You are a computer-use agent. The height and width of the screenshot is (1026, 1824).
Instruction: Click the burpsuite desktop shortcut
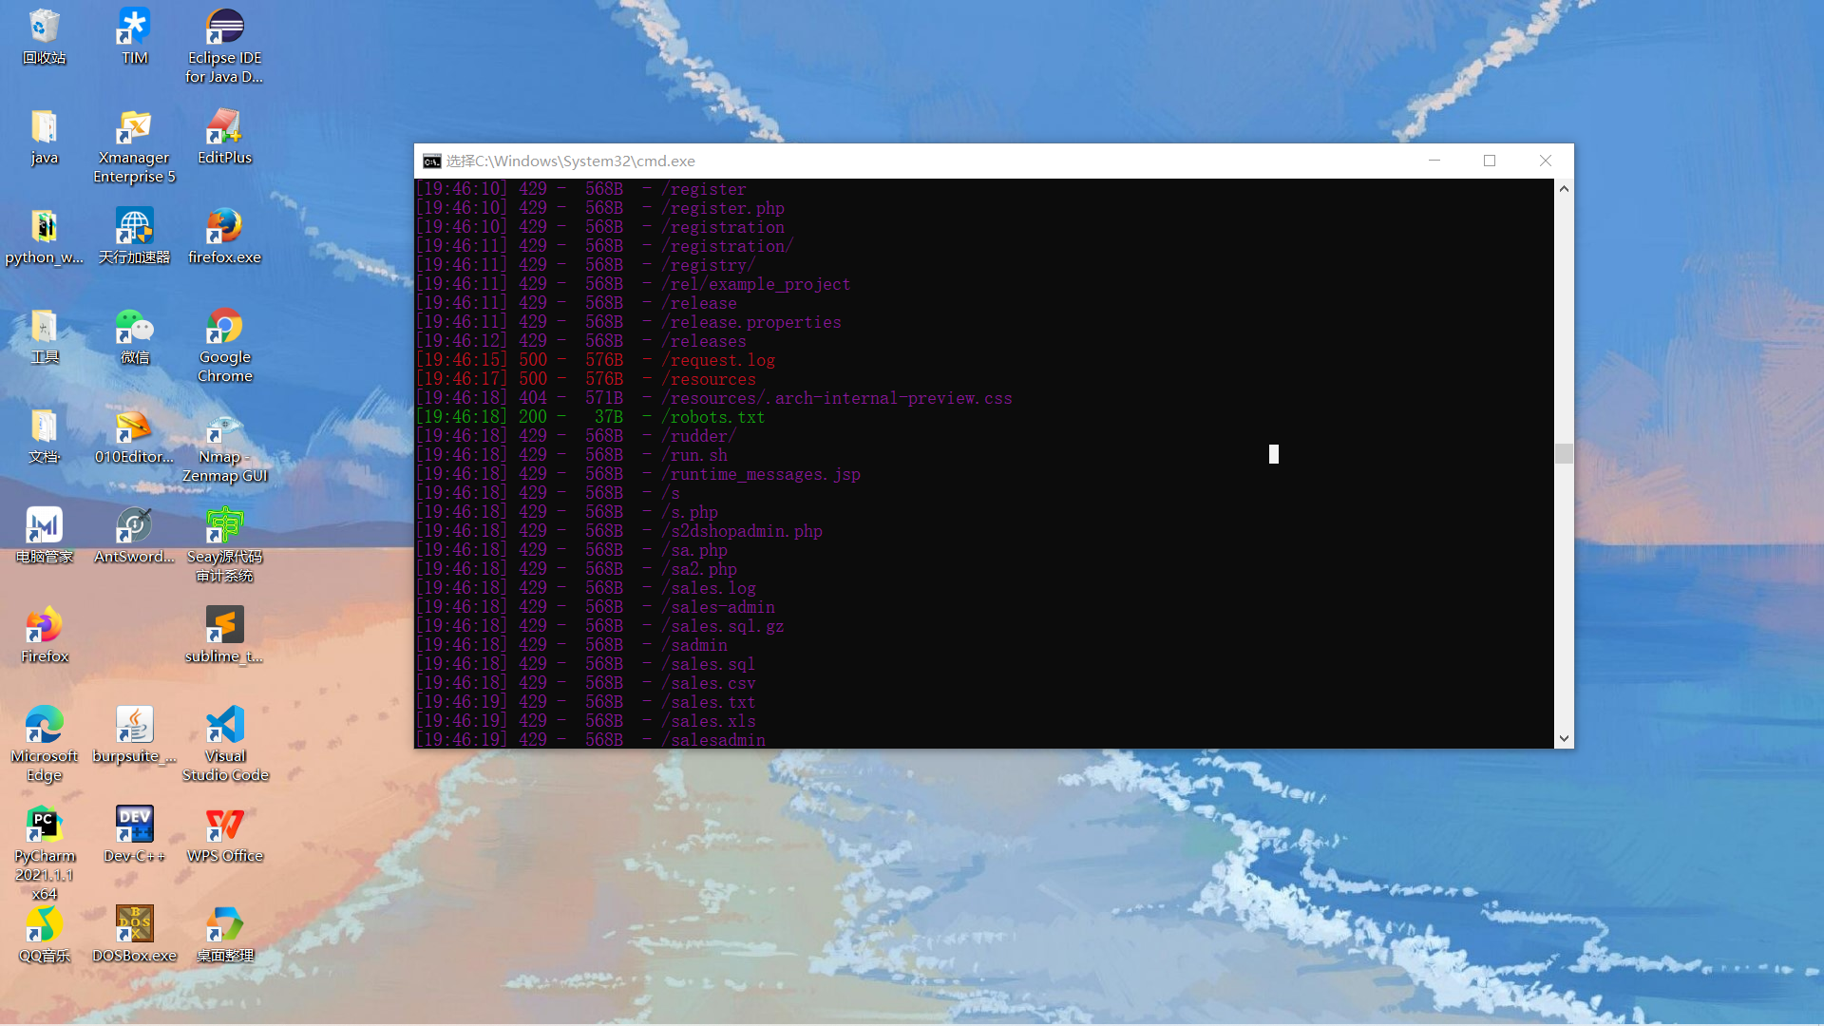134,727
